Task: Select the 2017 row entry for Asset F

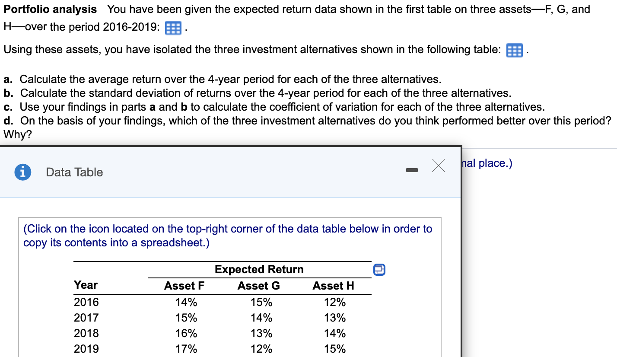Action: click(185, 317)
